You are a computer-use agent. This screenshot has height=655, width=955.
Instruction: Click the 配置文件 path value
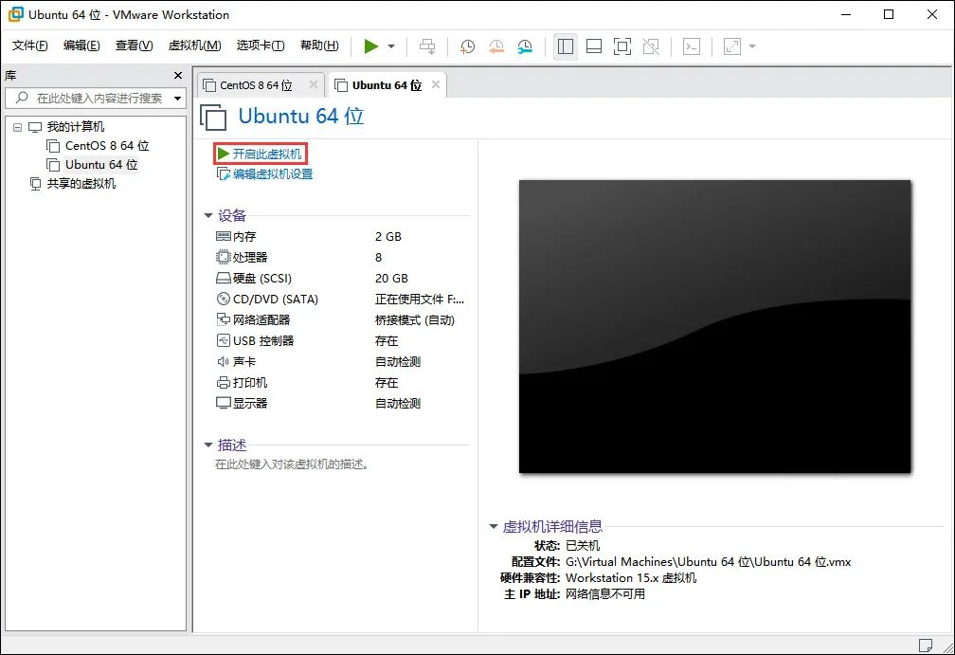click(708, 562)
